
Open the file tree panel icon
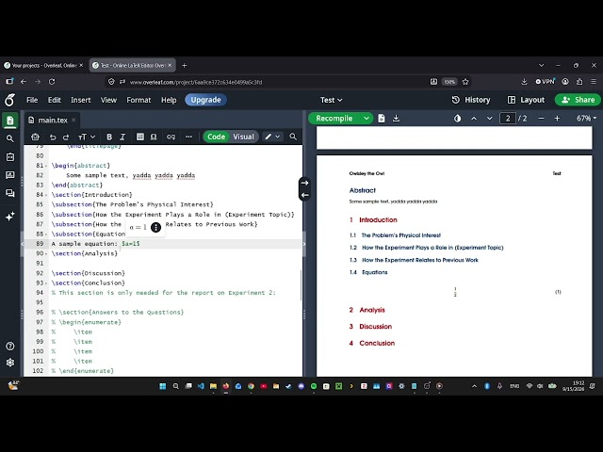coord(10,121)
